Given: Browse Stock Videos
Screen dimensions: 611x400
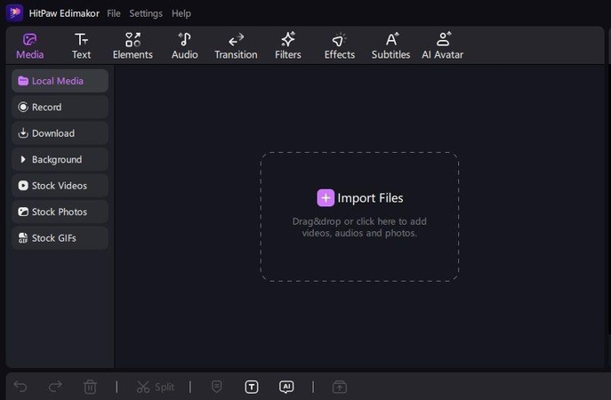Looking at the screenshot, I should click(x=60, y=186).
